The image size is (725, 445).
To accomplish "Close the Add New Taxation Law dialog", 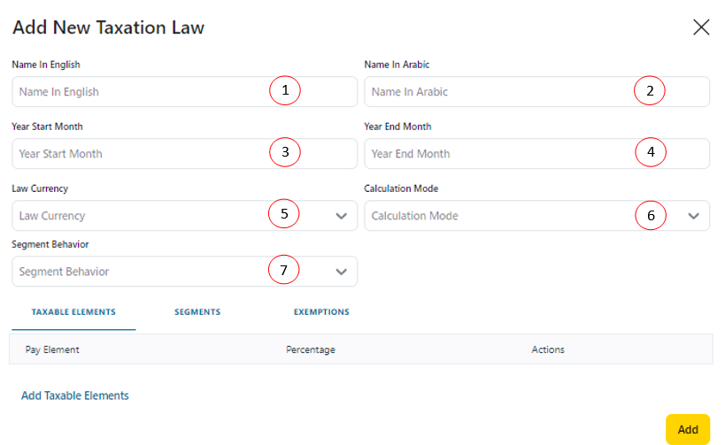I will point(701,27).
